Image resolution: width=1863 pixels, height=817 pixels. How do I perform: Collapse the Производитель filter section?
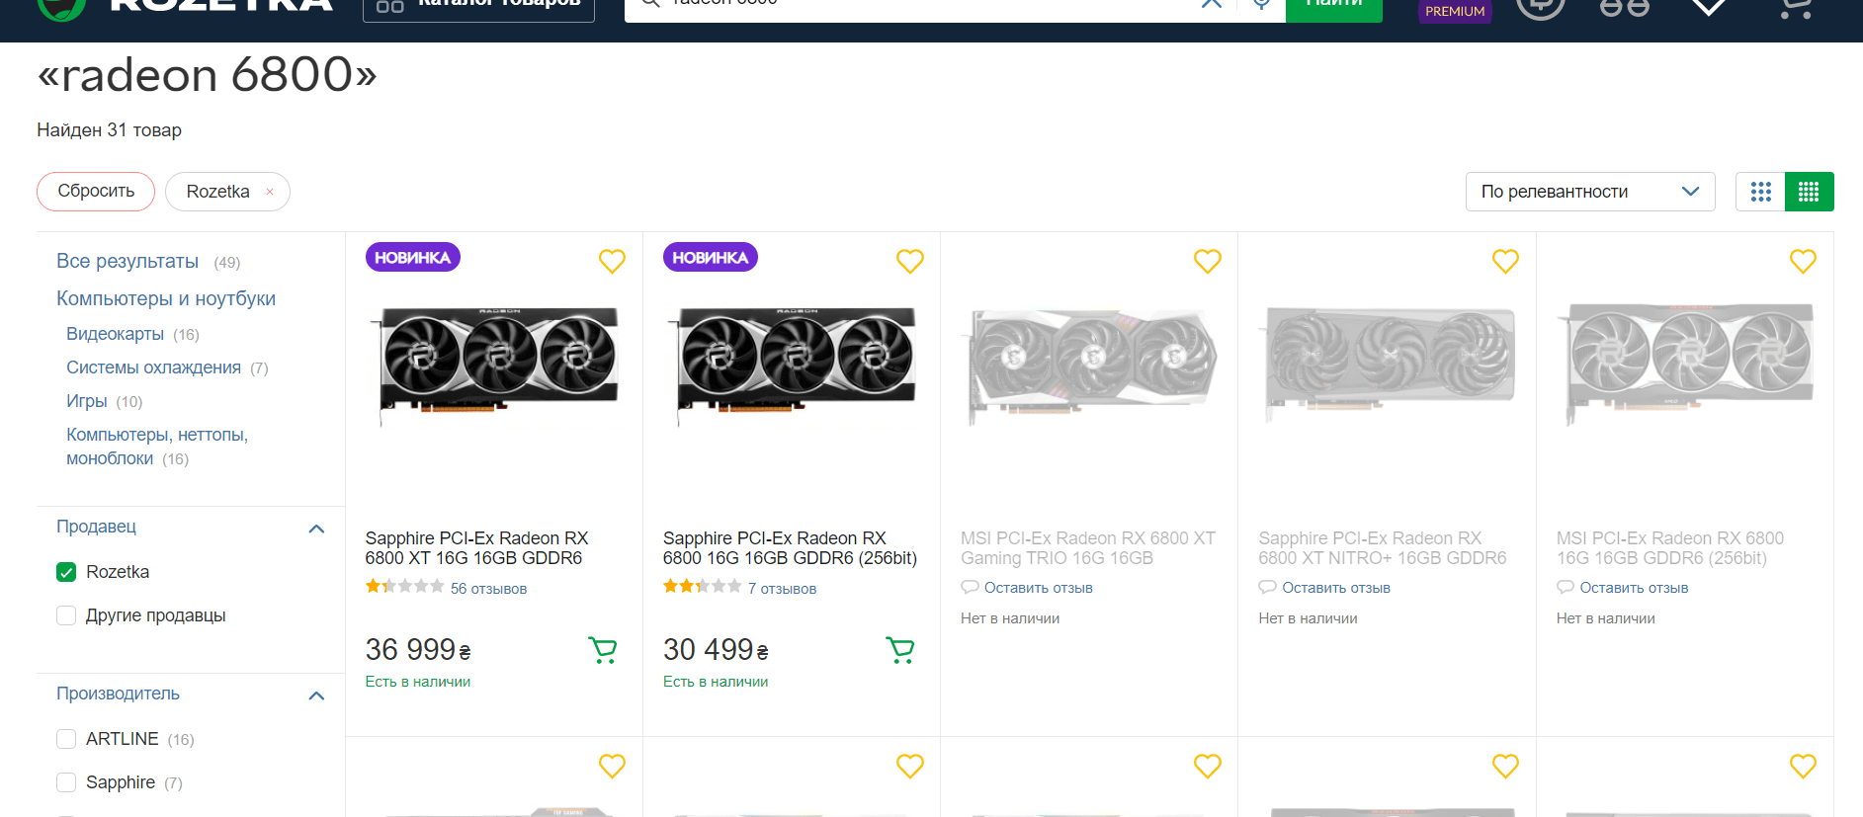(316, 695)
